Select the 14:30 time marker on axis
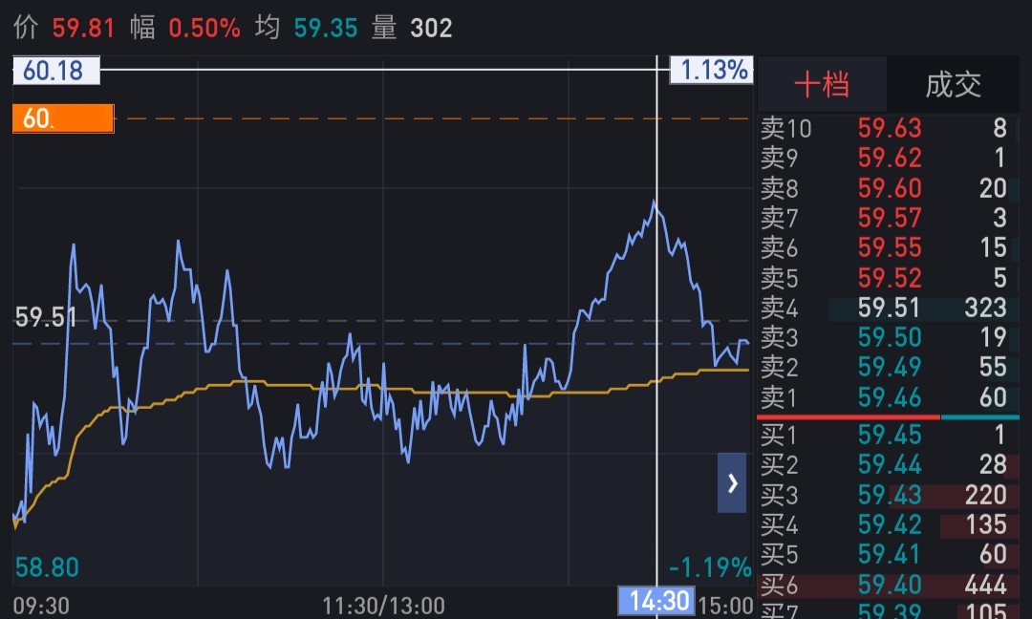This screenshot has height=619, width=1032. click(x=657, y=601)
